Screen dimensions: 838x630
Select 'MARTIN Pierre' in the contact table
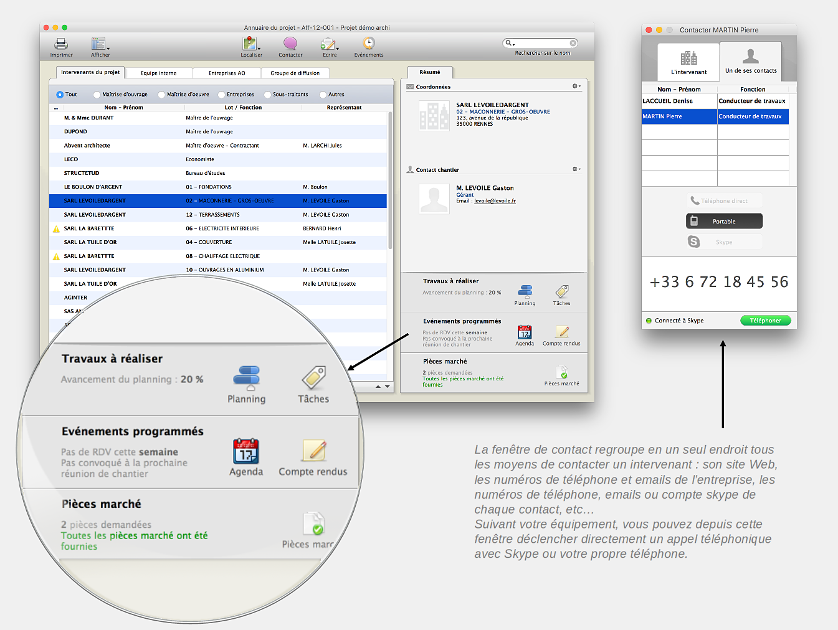pos(715,116)
